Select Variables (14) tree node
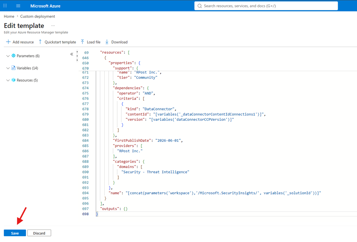 pos(27,68)
